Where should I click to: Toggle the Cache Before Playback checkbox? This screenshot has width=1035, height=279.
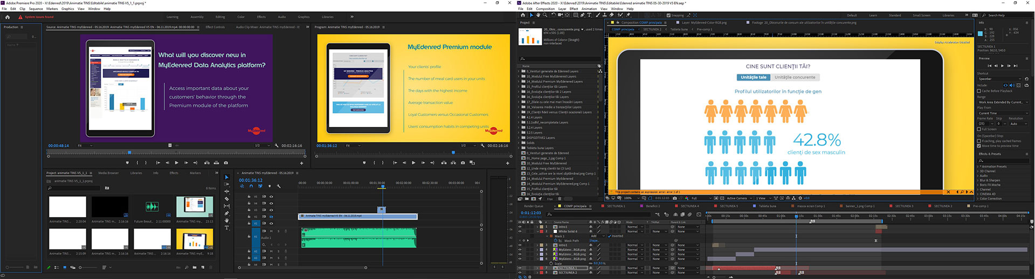979,91
